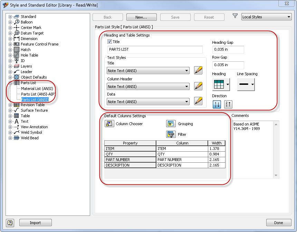This screenshot has width=297, height=232.
Task: Edit the Title text style pencil icon
Action: coord(198,71)
